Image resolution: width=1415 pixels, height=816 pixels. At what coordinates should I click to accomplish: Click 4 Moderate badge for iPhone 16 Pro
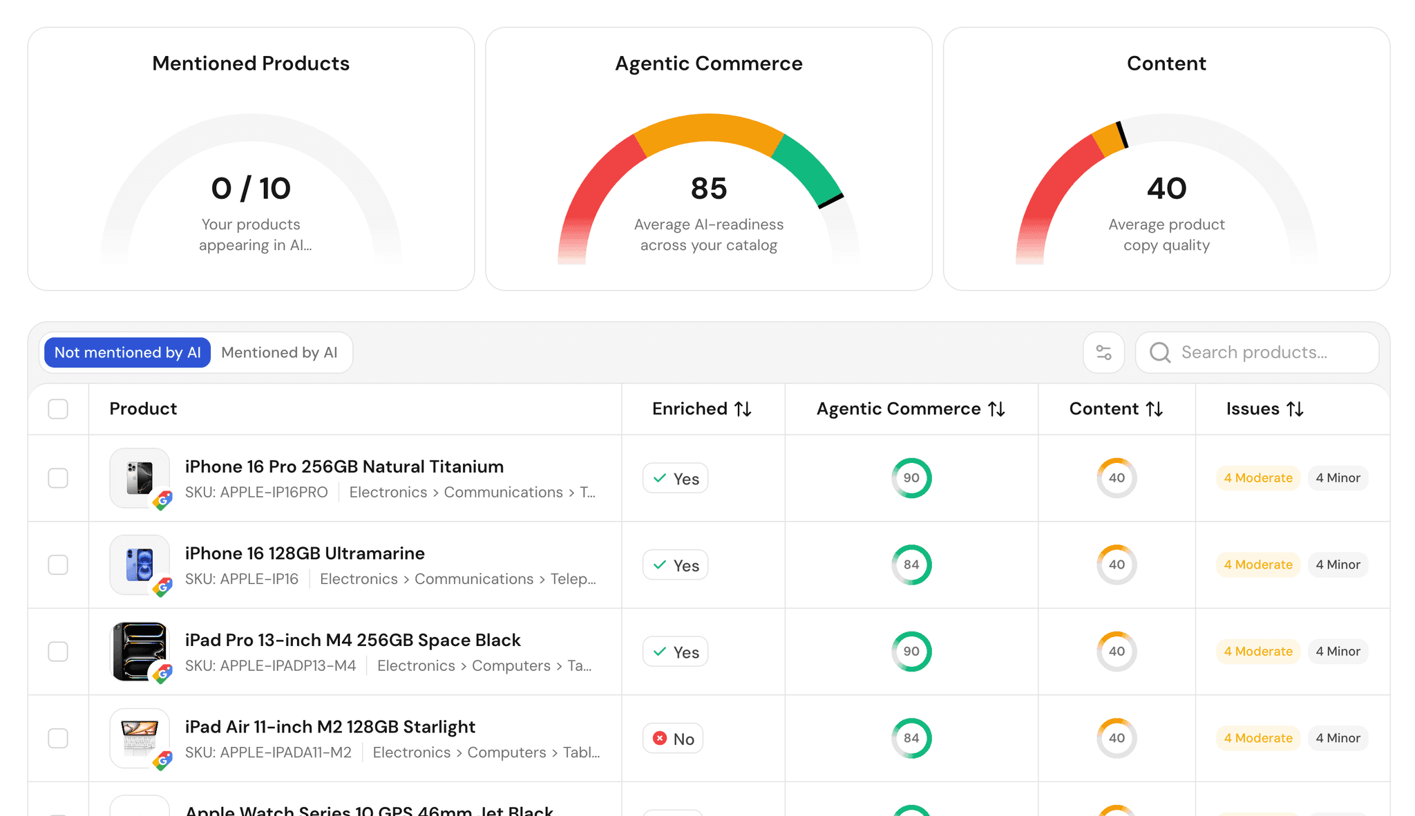[x=1258, y=478]
